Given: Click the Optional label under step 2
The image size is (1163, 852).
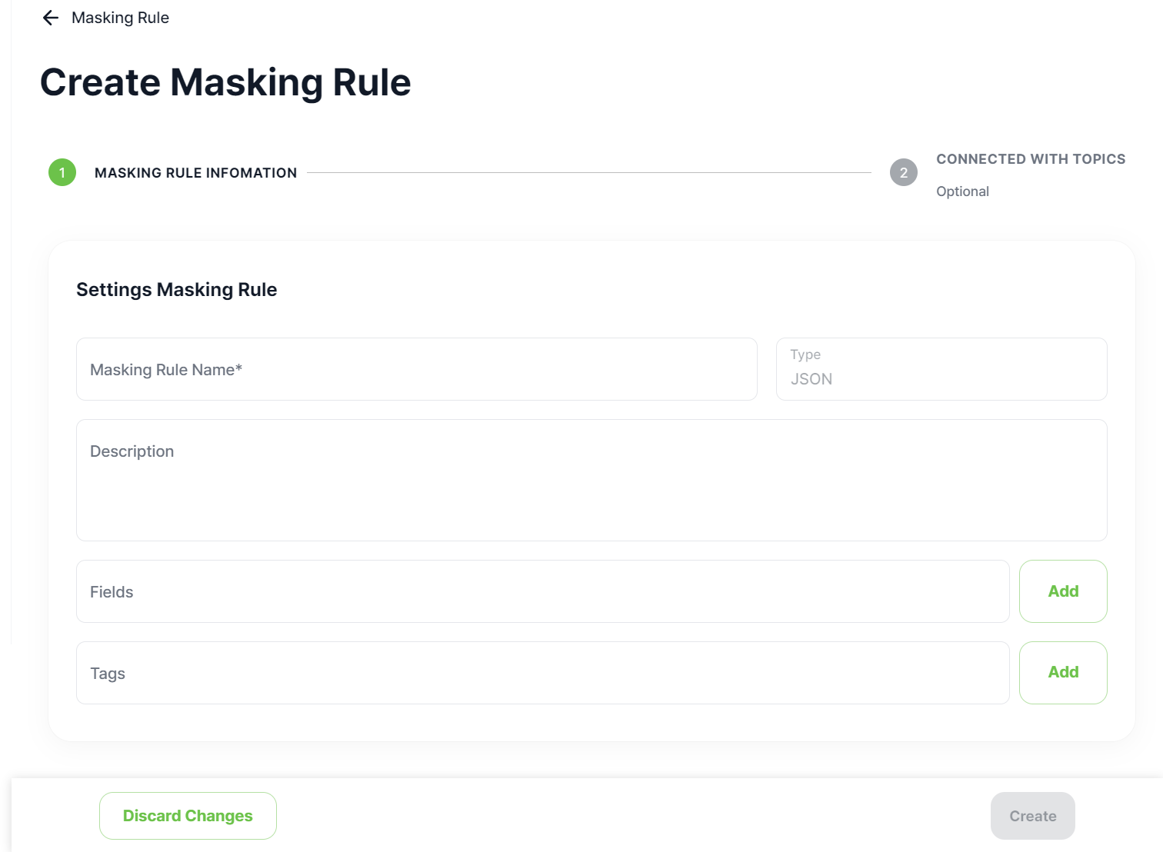Looking at the screenshot, I should pyautogui.click(x=962, y=191).
